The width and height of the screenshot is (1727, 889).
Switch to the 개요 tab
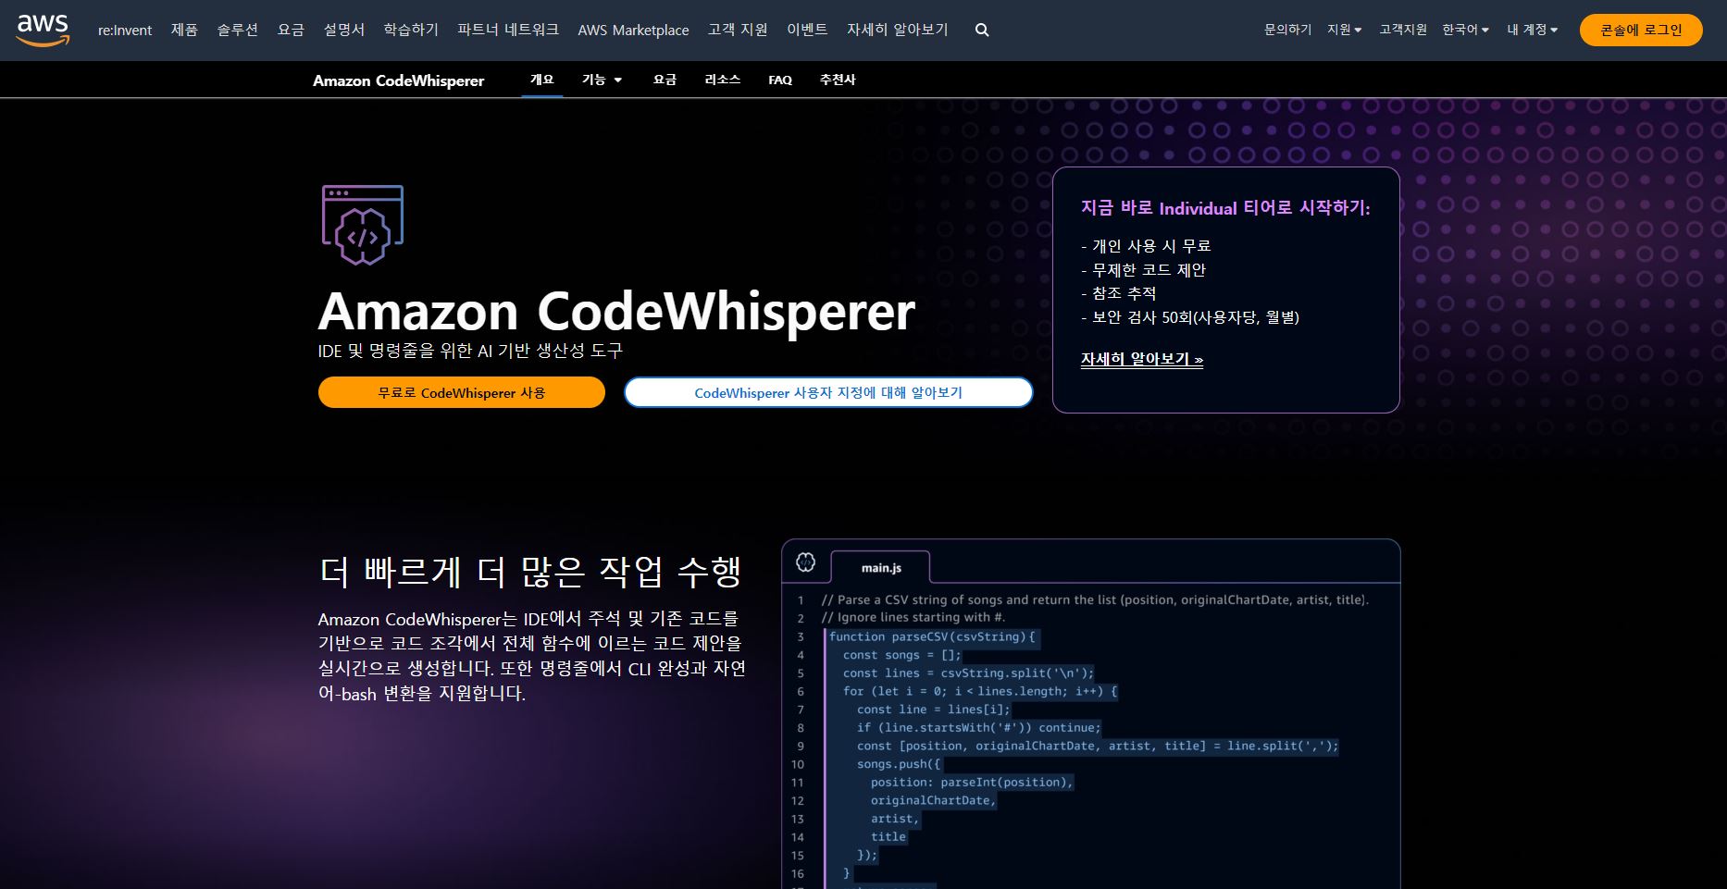tap(541, 80)
